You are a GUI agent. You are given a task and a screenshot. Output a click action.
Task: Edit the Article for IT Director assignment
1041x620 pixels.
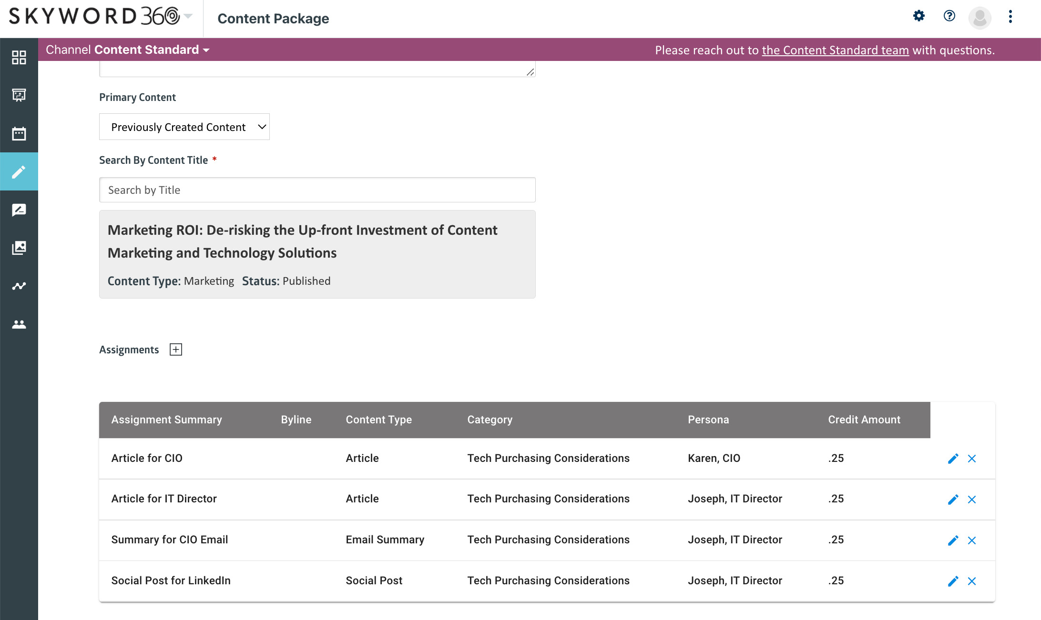point(953,500)
